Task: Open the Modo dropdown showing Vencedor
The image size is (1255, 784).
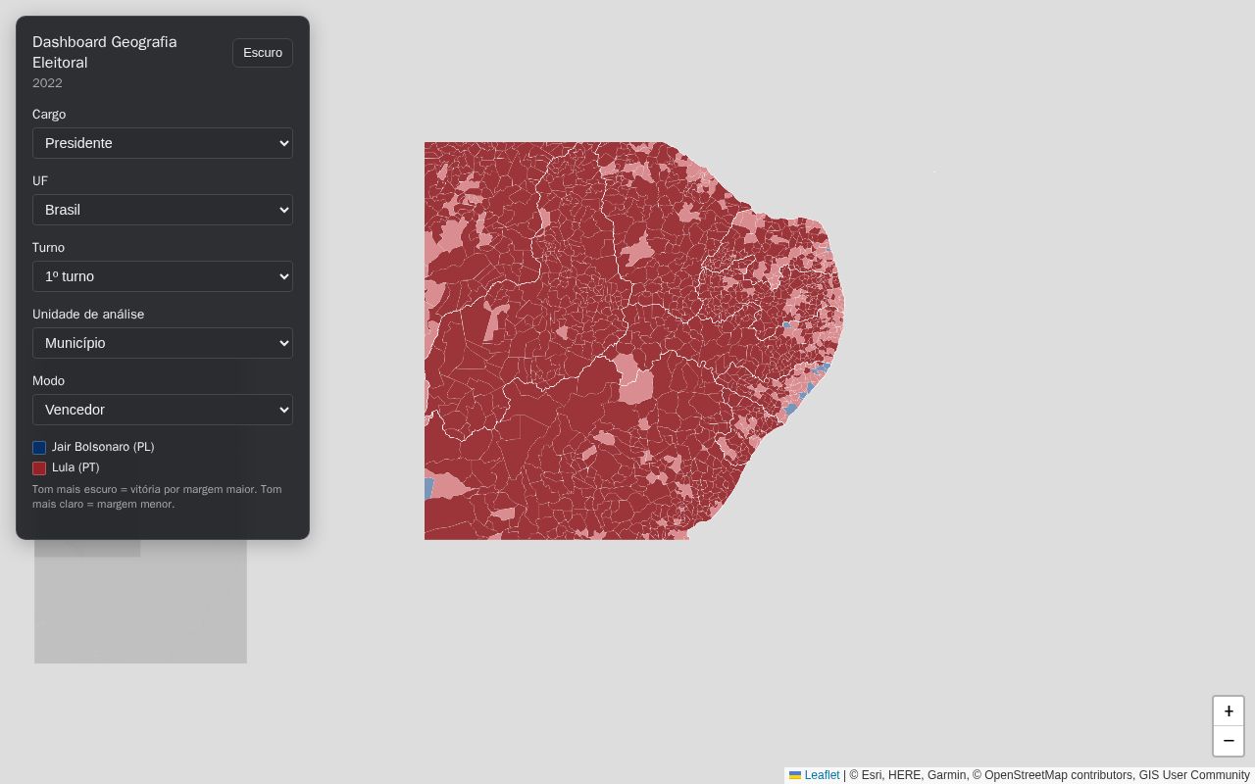Action: pos(163,410)
